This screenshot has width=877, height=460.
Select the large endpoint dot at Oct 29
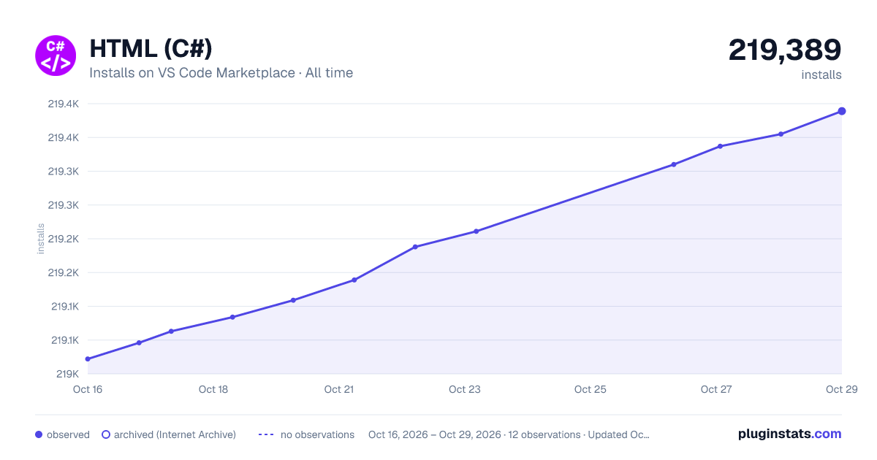842,111
